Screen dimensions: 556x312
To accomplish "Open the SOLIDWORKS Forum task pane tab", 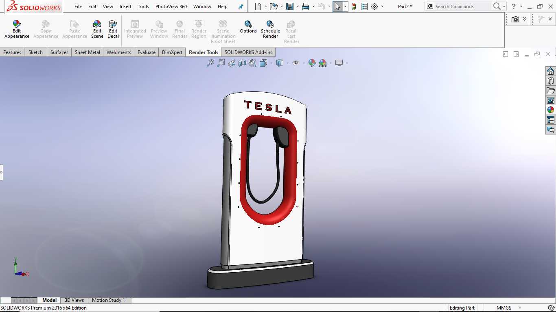I will coord(551,130).
